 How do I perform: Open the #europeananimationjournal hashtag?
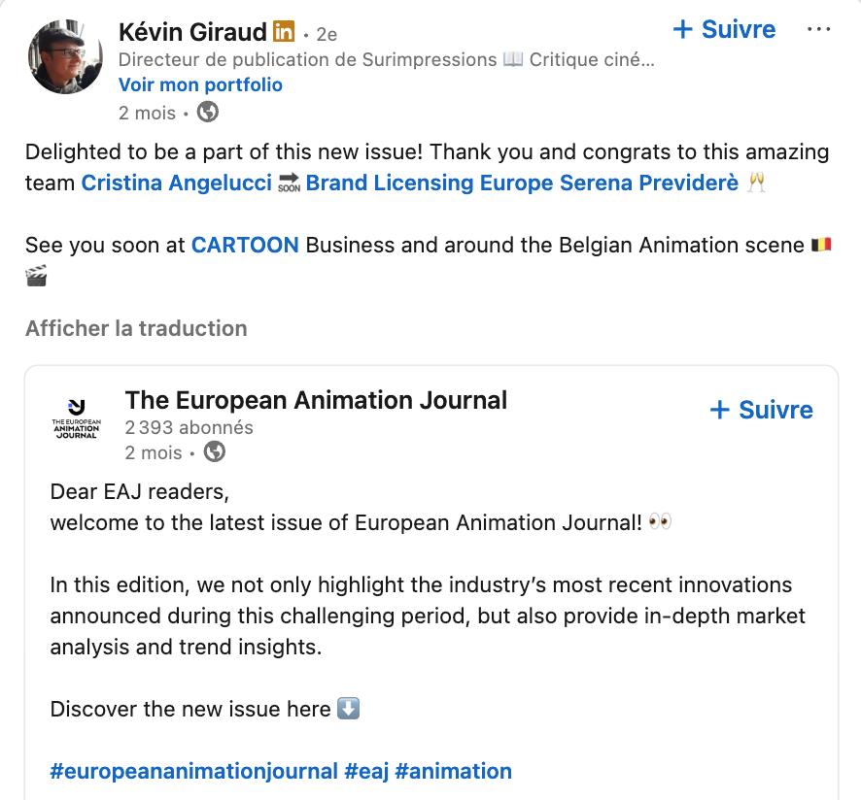tap(193, 771)
